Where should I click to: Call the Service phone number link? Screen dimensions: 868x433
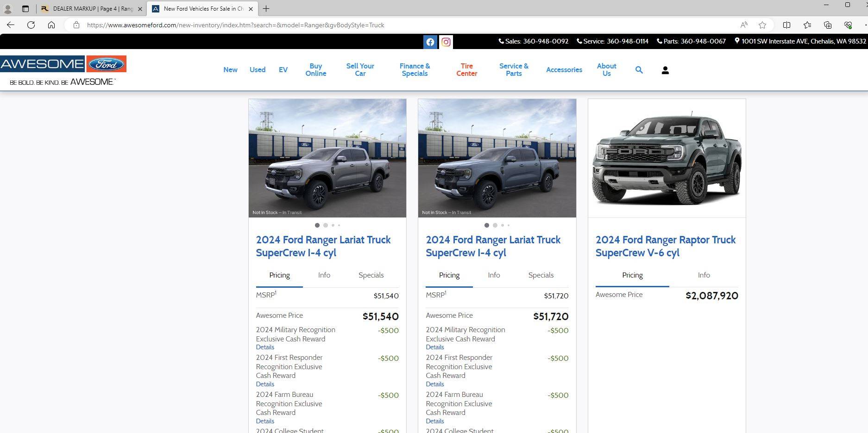tap(612, 41)
